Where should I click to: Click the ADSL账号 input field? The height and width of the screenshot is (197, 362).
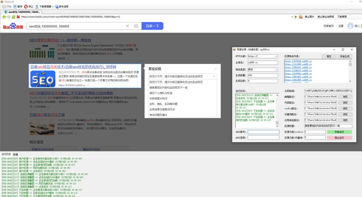click(x=263, y=132)
